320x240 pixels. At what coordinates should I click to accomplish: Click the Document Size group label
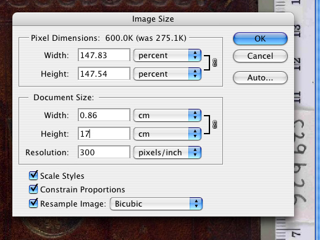point(64,97)
